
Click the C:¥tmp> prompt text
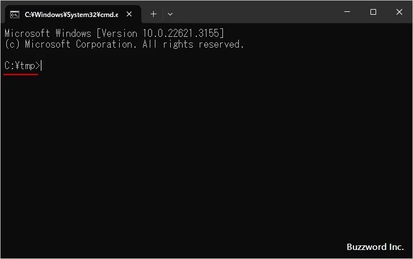tap(22, 66)
